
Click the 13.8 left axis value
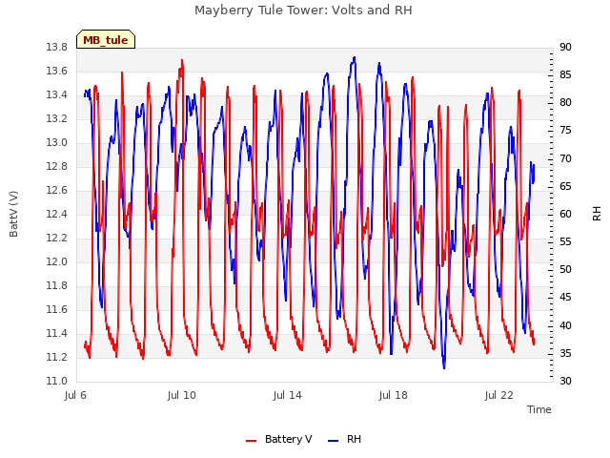(x=57, y=47)
